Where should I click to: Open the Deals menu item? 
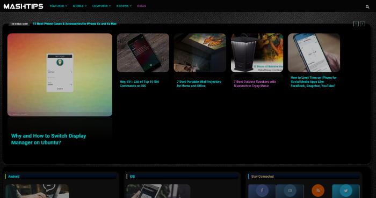pyautogui.click(x=141, y=6)
